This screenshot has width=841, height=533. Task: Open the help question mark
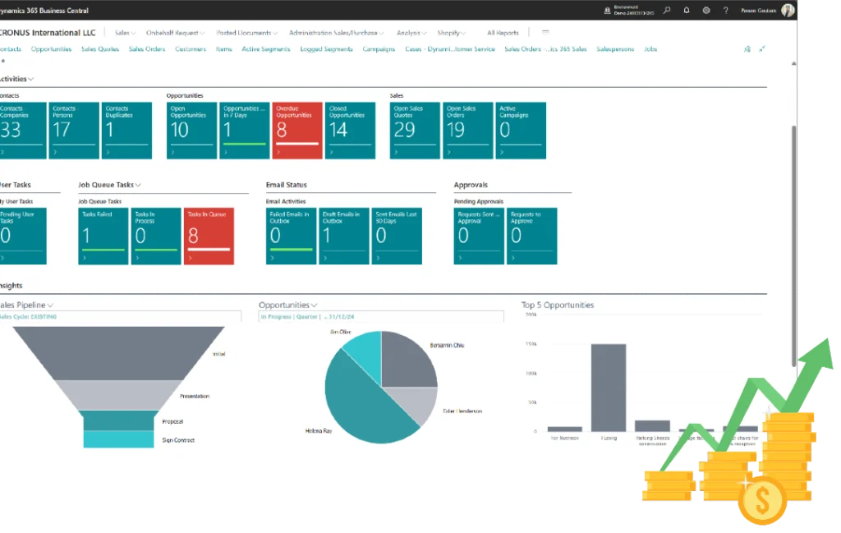pos(726,10)
